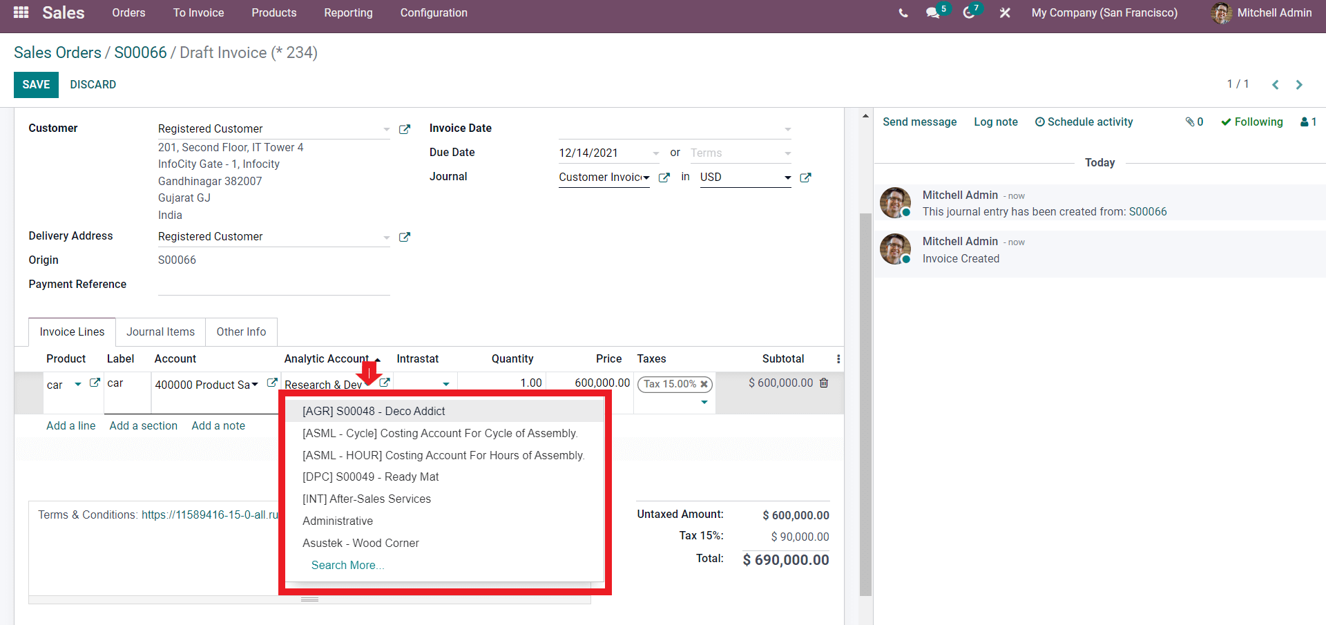Click the phone call icon
The width and height of the screenshot is (1326, 625).
click(x=903, y=13)
